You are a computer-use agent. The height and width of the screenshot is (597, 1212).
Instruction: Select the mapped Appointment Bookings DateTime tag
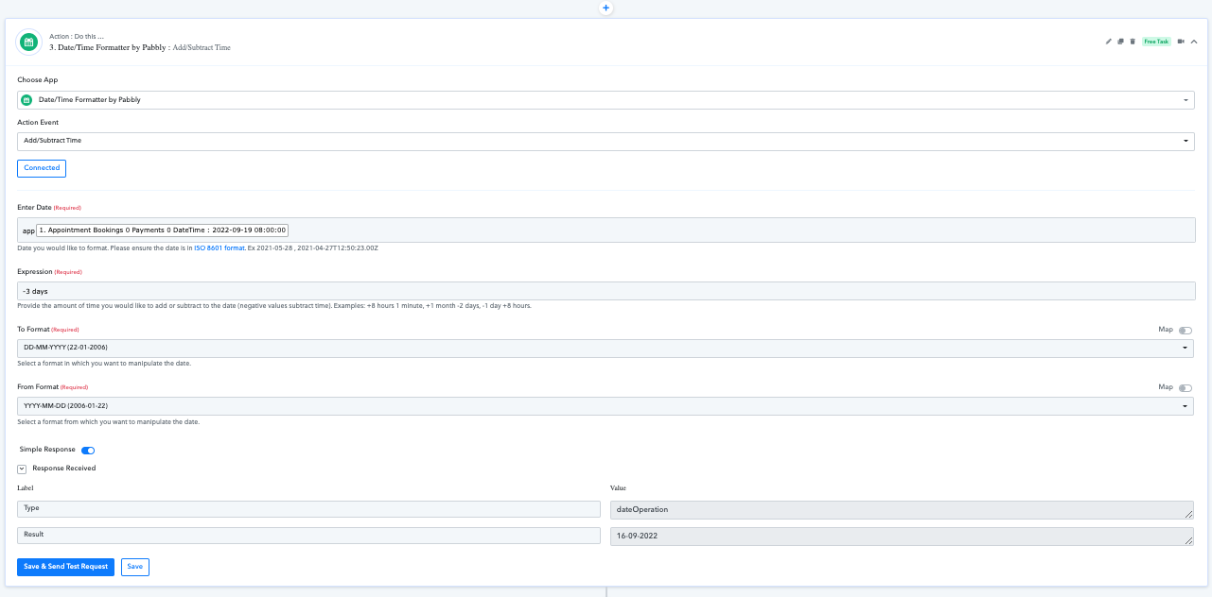(x=162, y=230)
